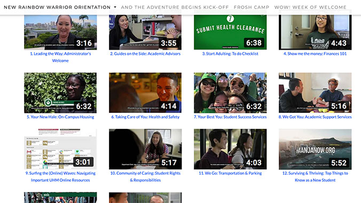Play the Transportation & Parking bus video thumbnail
The width and height of the screenshot is (361, 203).
tap(230, 149)
